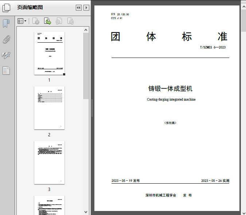This screenshot has height=215, width=246.
Task: Open the page thumbnails panel icon
Action: pos(7,8)
